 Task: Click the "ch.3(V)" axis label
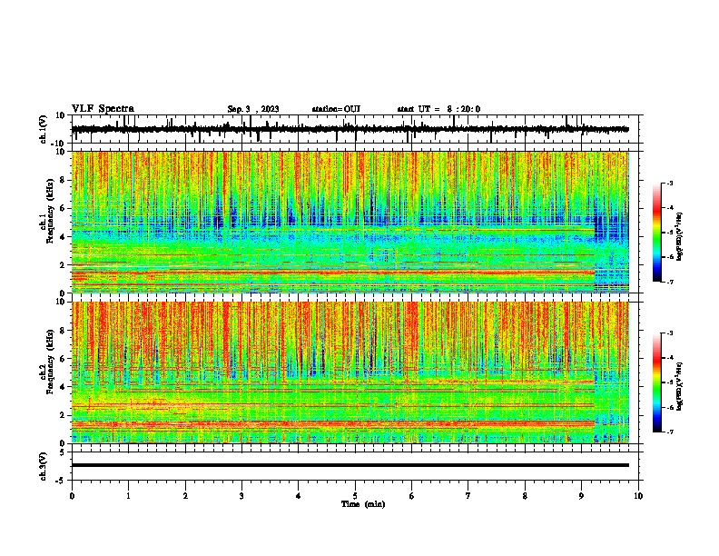pos(44,466)
